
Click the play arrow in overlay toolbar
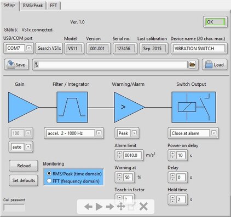pos(99,207)
